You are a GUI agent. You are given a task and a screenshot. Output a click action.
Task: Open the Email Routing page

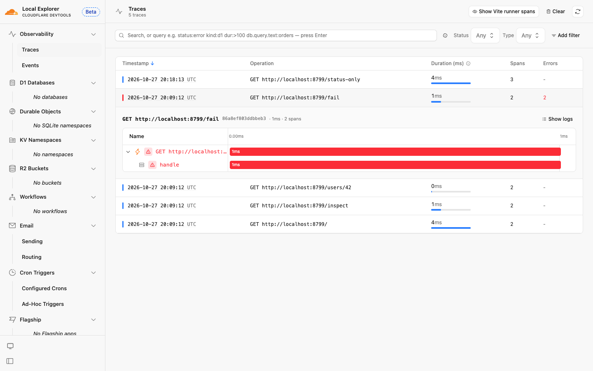pos(59,257)
